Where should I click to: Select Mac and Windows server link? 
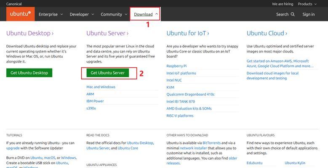coord(101,87)
